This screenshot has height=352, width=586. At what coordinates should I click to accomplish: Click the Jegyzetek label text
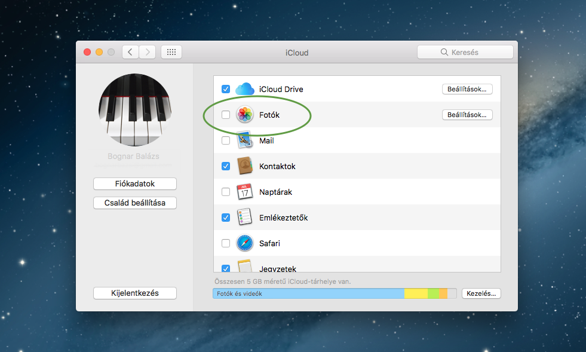(x=278, y=268)
